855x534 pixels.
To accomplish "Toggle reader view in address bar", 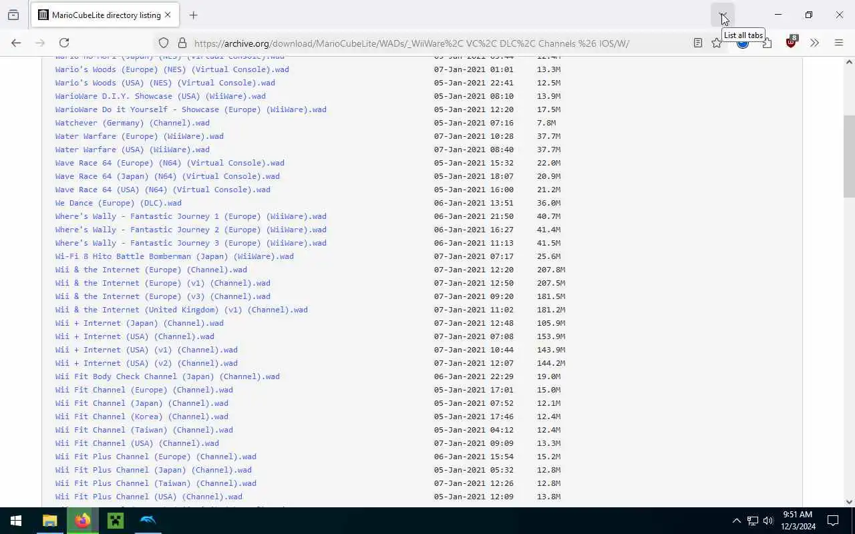I will pyautogui.click(x=697, y=43).
